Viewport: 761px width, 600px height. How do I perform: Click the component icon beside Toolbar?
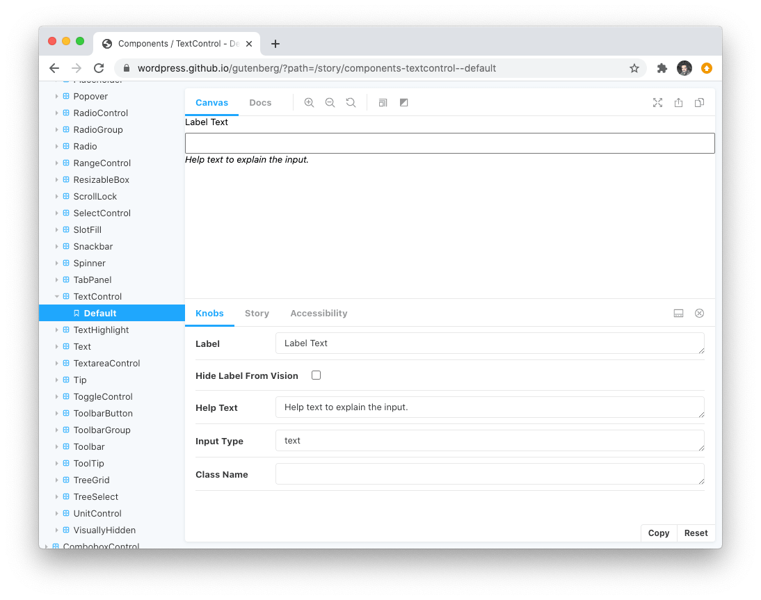coord(66,446)
